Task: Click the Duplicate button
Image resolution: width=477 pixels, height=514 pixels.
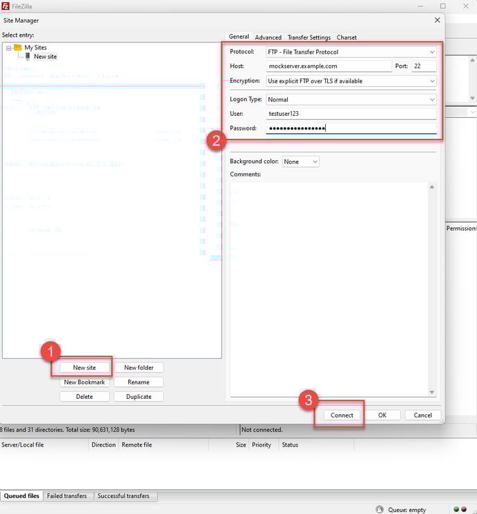Action: 139,396
